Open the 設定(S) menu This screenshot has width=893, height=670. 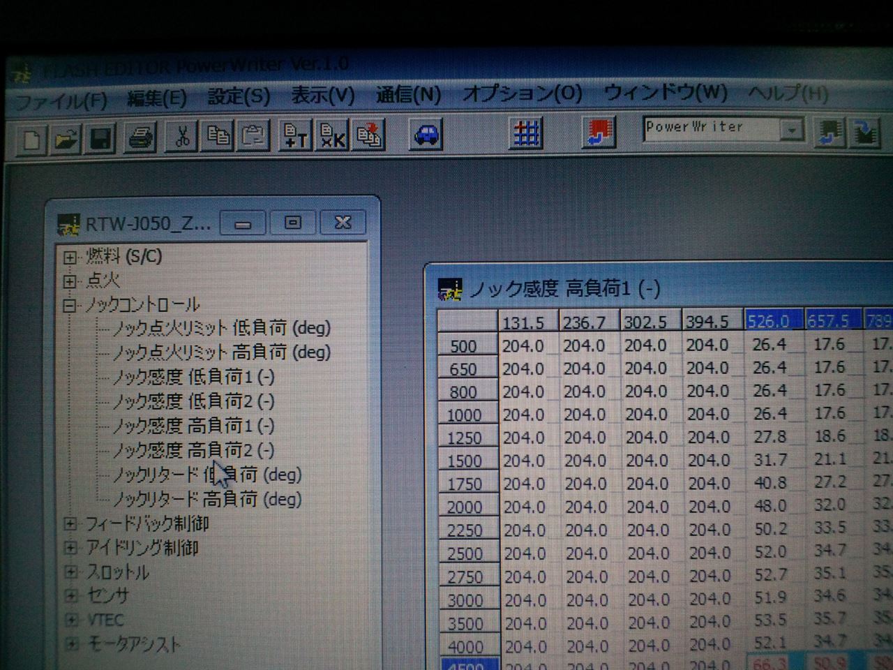[x=239, y=96]
